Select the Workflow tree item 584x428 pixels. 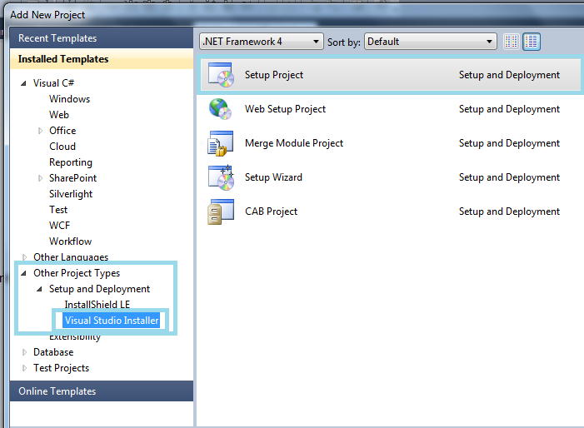(70, 241)
